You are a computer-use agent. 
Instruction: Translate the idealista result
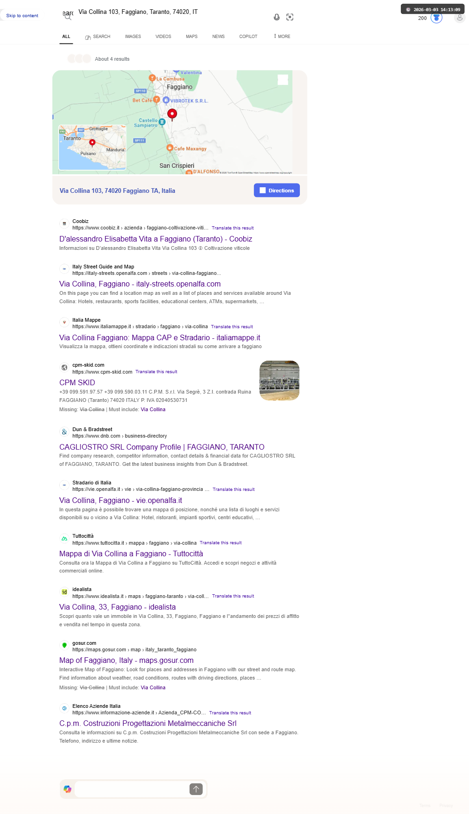pyautogui.click(x=233, y=596)
